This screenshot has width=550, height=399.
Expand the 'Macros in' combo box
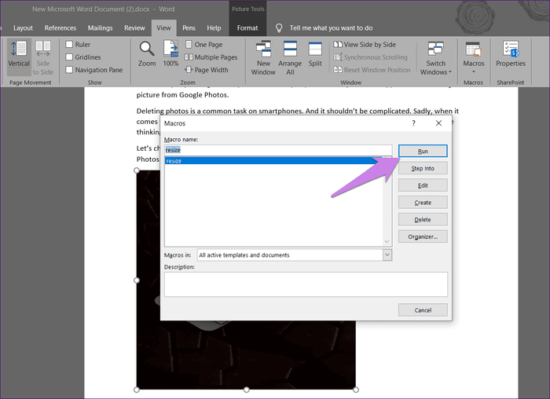tap(387, 255)
